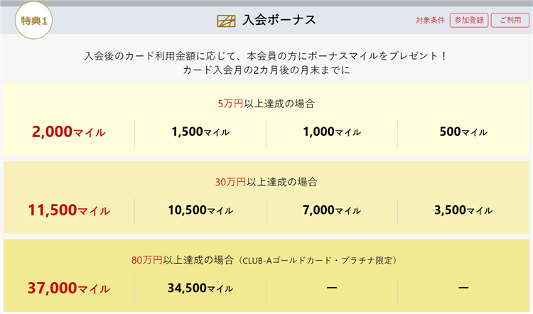The image size is (533, 314).
Task: Select the red 11,500マイル value
Action: click(x=69, y=210)
